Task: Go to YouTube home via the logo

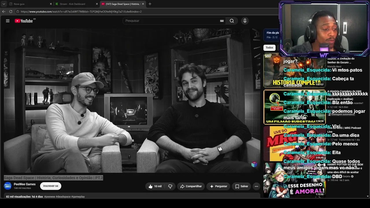Action: pos(24,21)
